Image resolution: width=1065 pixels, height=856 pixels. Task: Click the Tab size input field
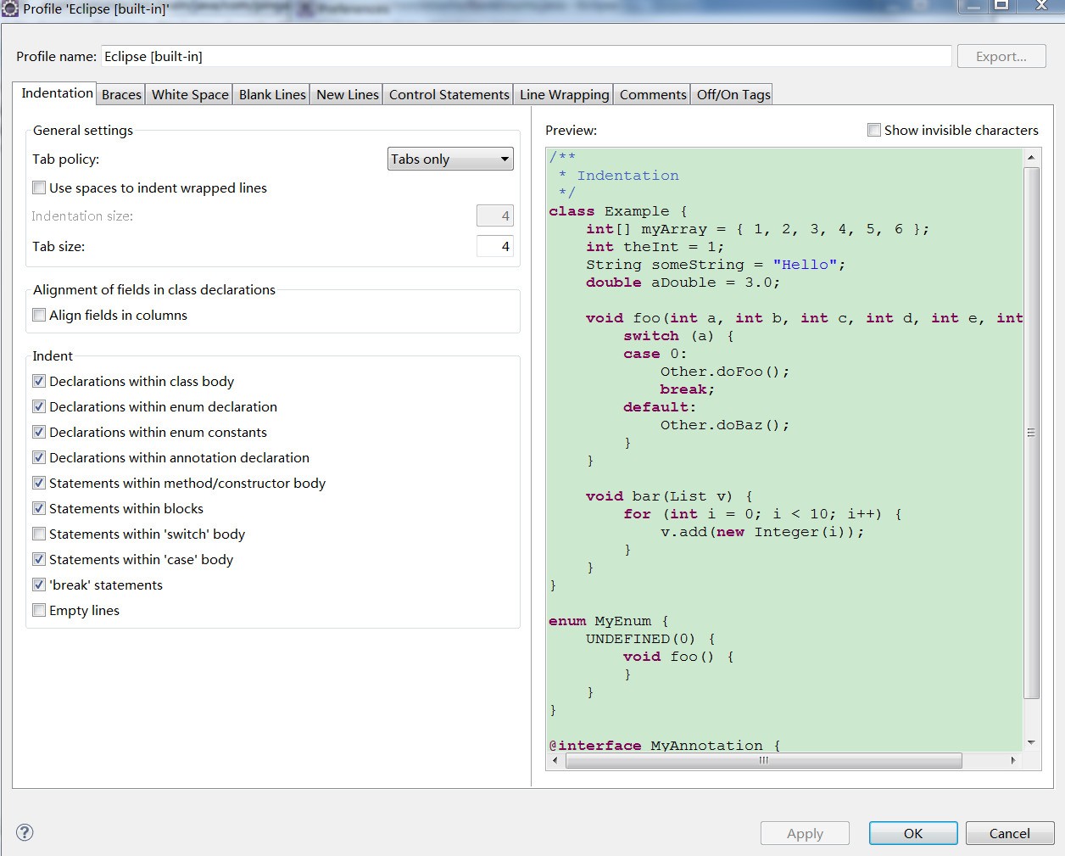[x=494, y=246]
